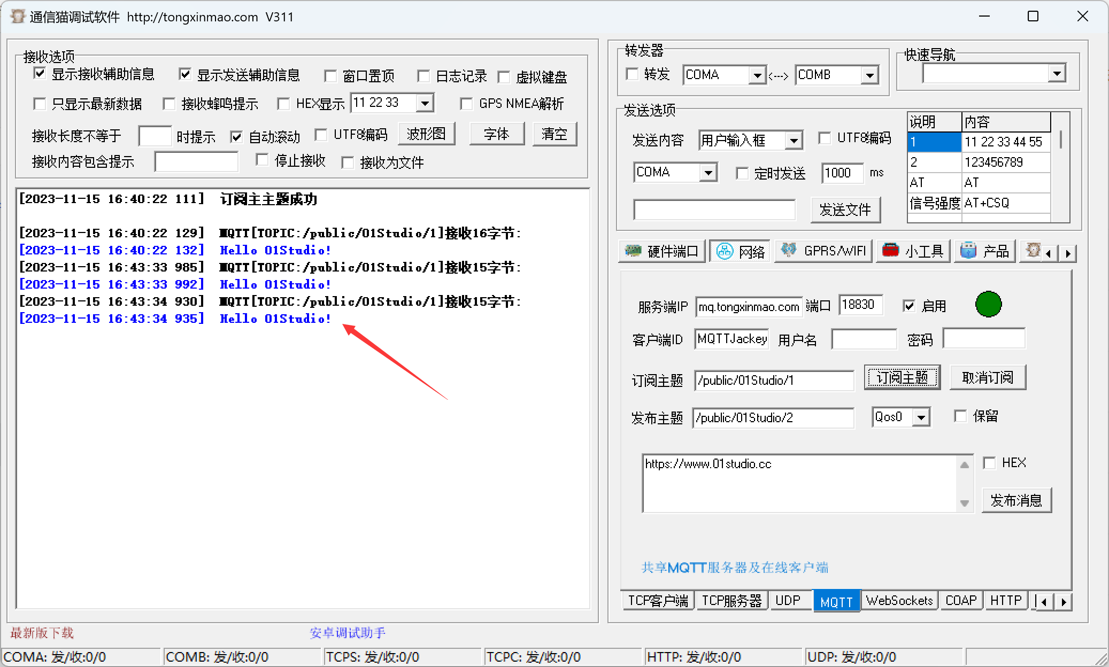The width and height of the screenshot is (1109, 667).
Task: Switch to the 网络 panel
Action: pos(740,251)
